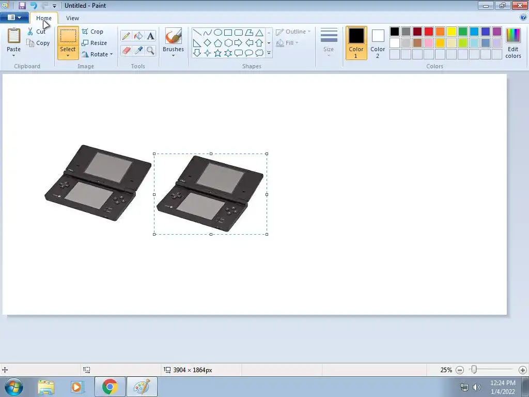The image size is (529, 397).
Task: Pick the yellow color swatch
Action: point(452,32)
